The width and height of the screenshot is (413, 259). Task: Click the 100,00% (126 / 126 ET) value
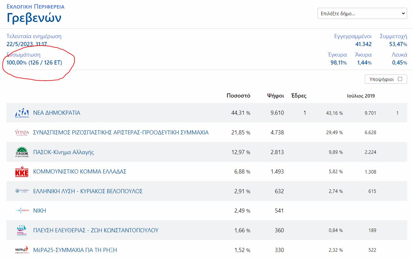pos(34,63)
